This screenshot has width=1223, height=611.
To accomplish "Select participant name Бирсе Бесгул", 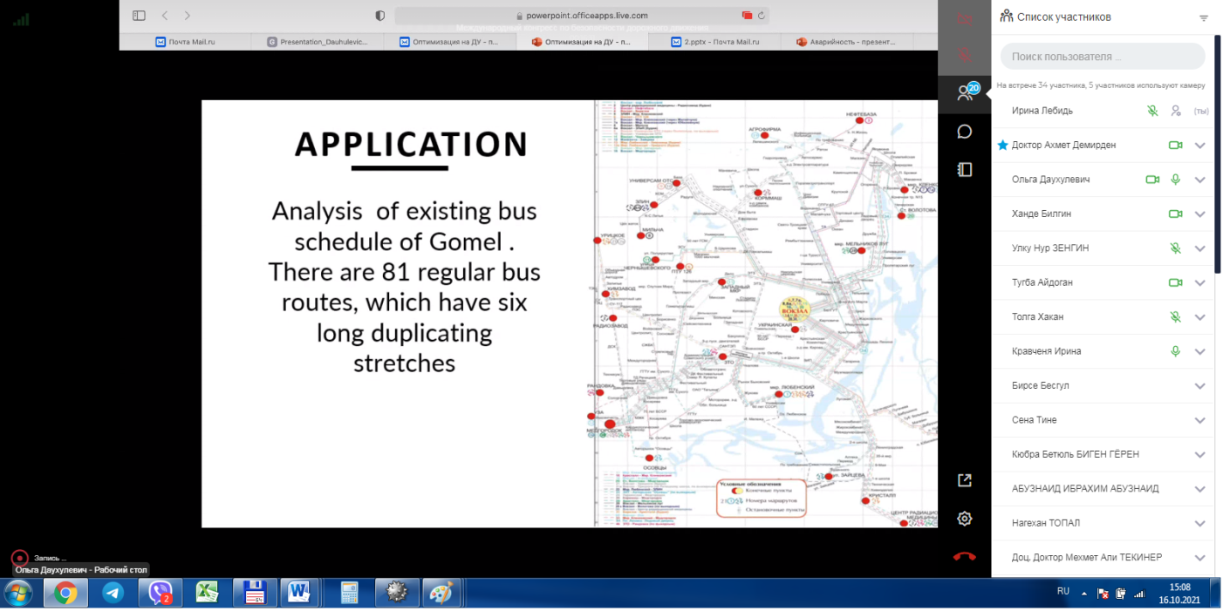I will point(1040,385).
